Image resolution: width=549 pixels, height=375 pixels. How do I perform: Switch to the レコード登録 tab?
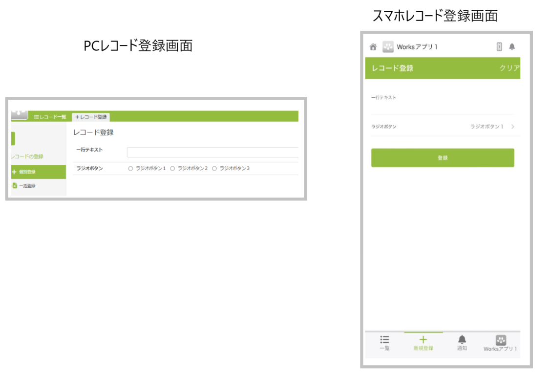point(91,116)
